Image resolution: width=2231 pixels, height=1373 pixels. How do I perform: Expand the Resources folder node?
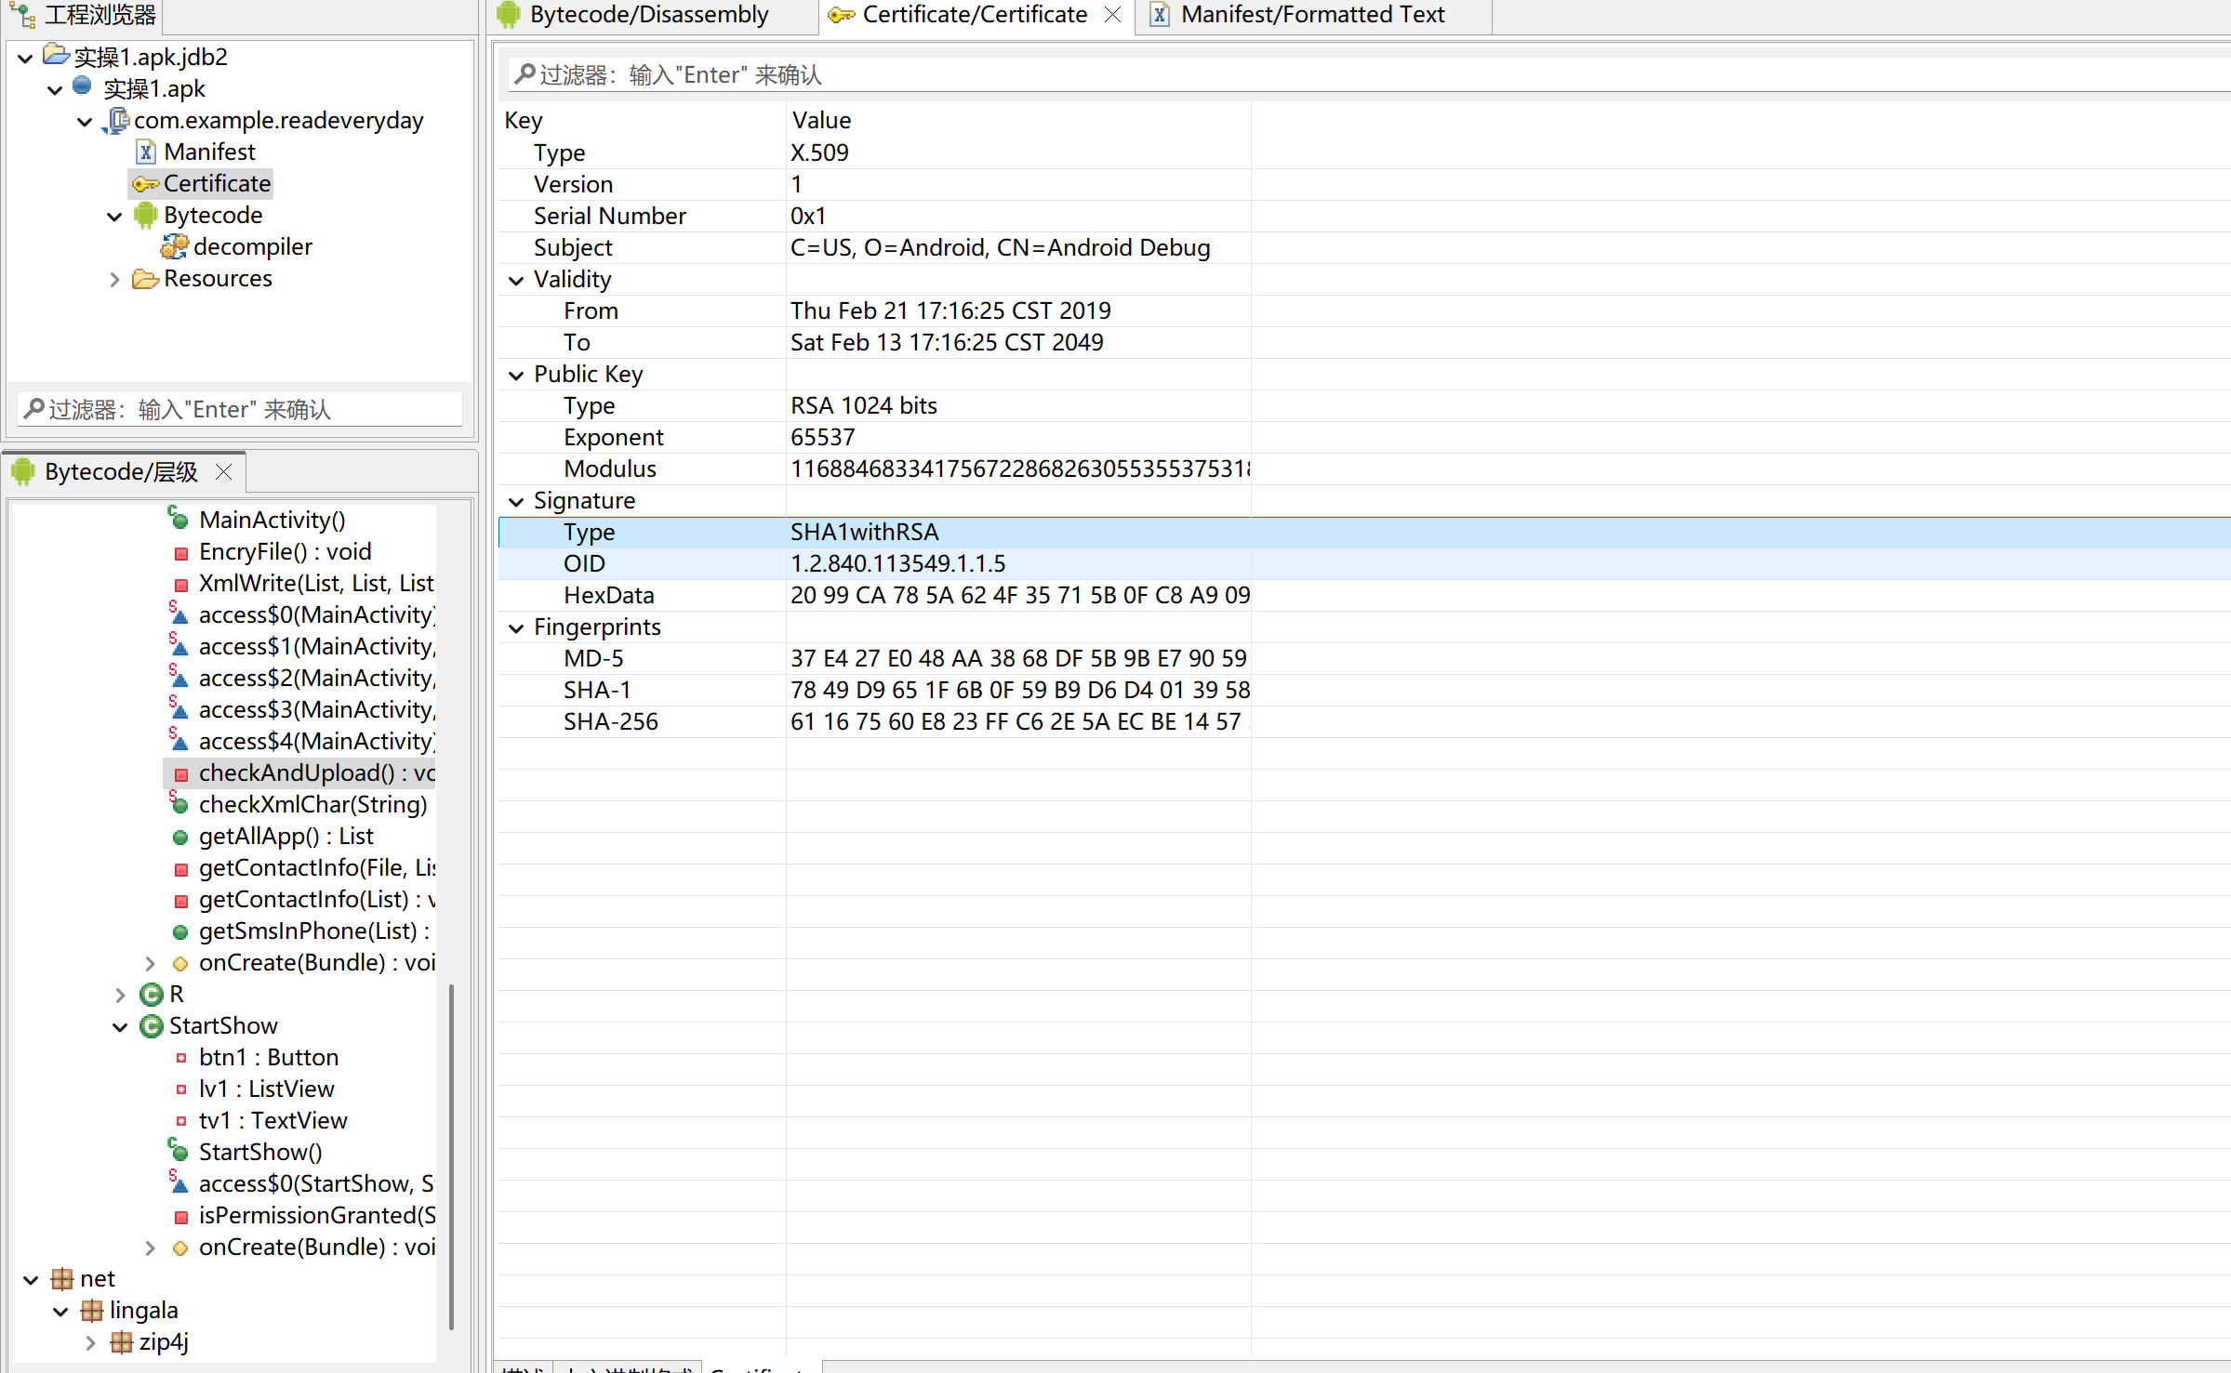pos(114,279)
